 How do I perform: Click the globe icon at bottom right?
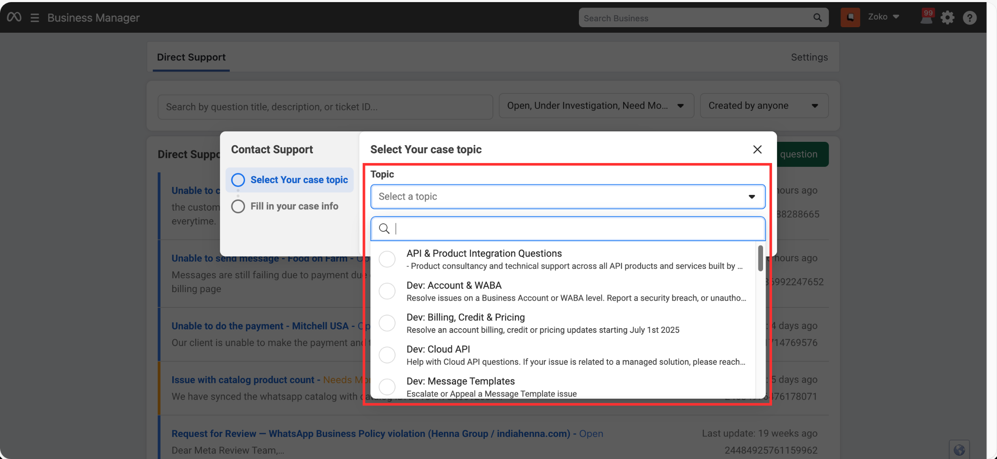pos(959,450)
